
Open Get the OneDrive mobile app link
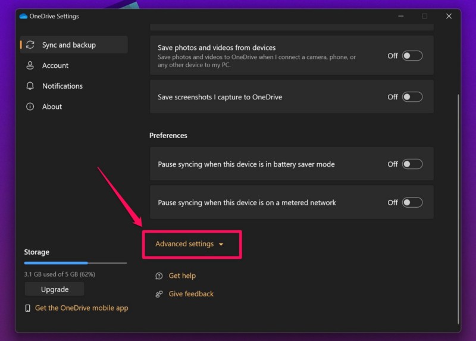coord(82,308)
